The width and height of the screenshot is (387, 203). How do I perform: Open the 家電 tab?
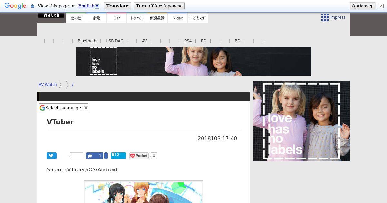(96, 18)
